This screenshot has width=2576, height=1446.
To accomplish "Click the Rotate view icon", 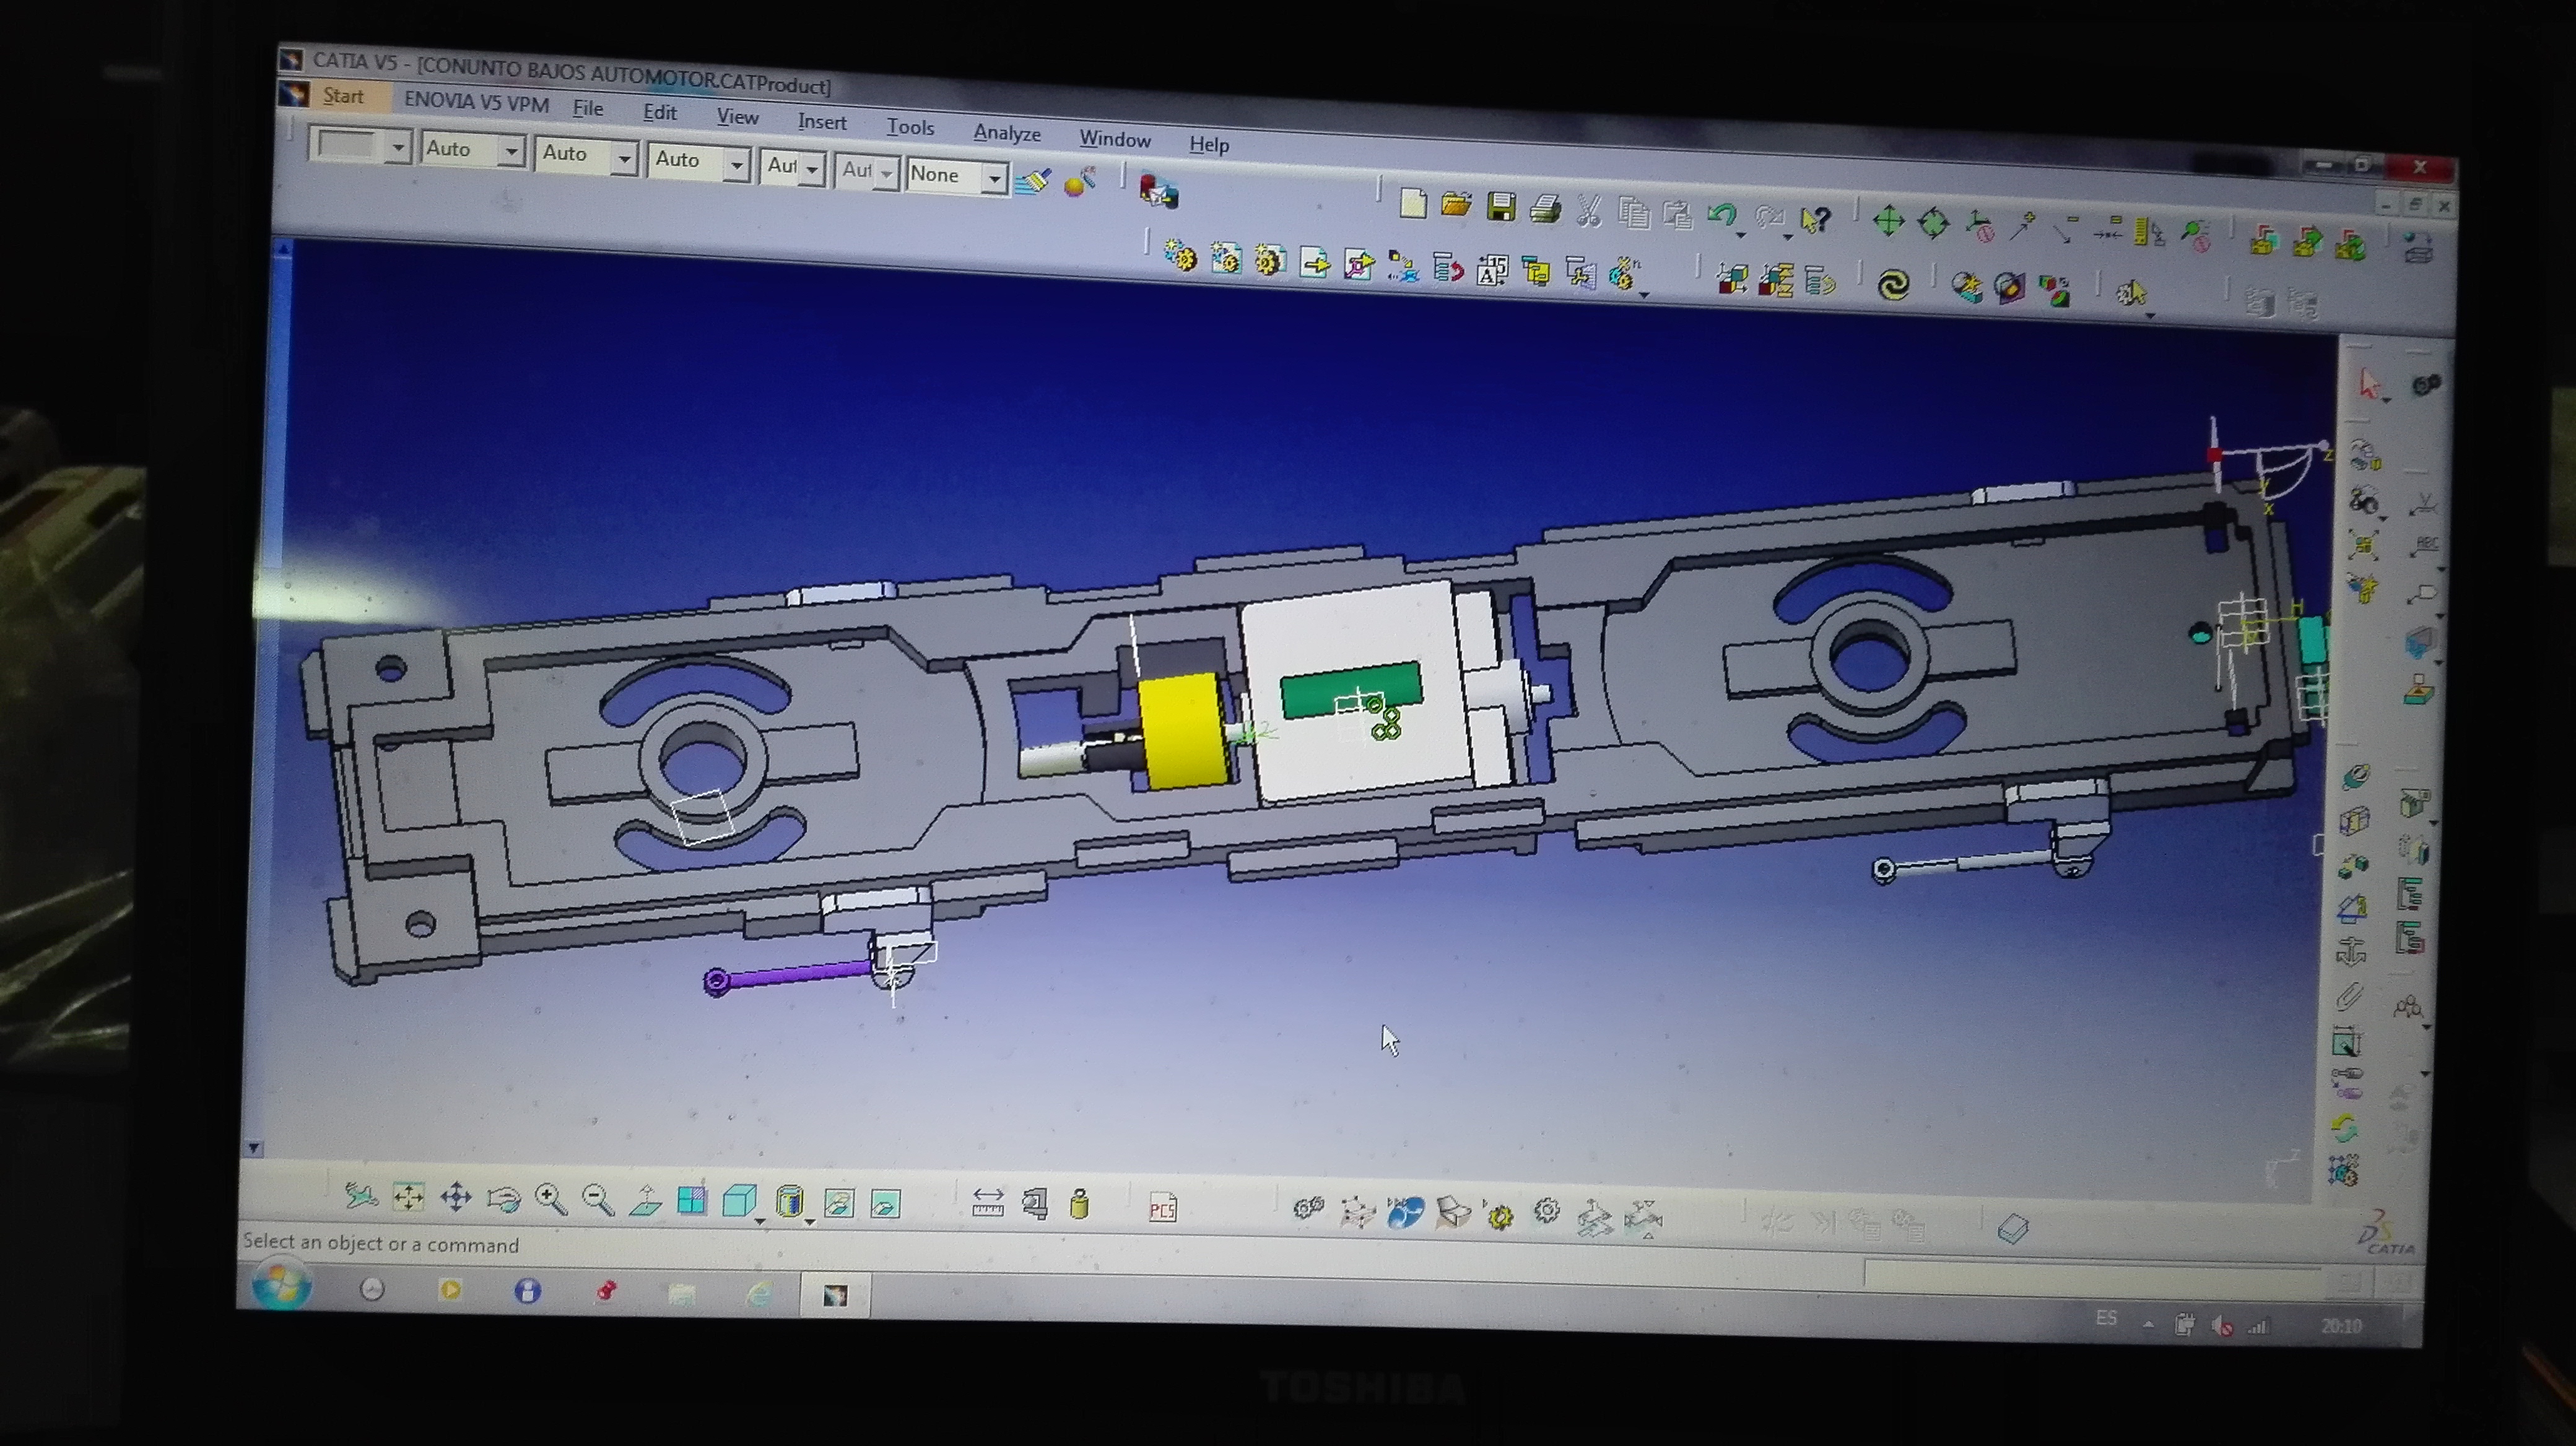I will [503, 1198].
